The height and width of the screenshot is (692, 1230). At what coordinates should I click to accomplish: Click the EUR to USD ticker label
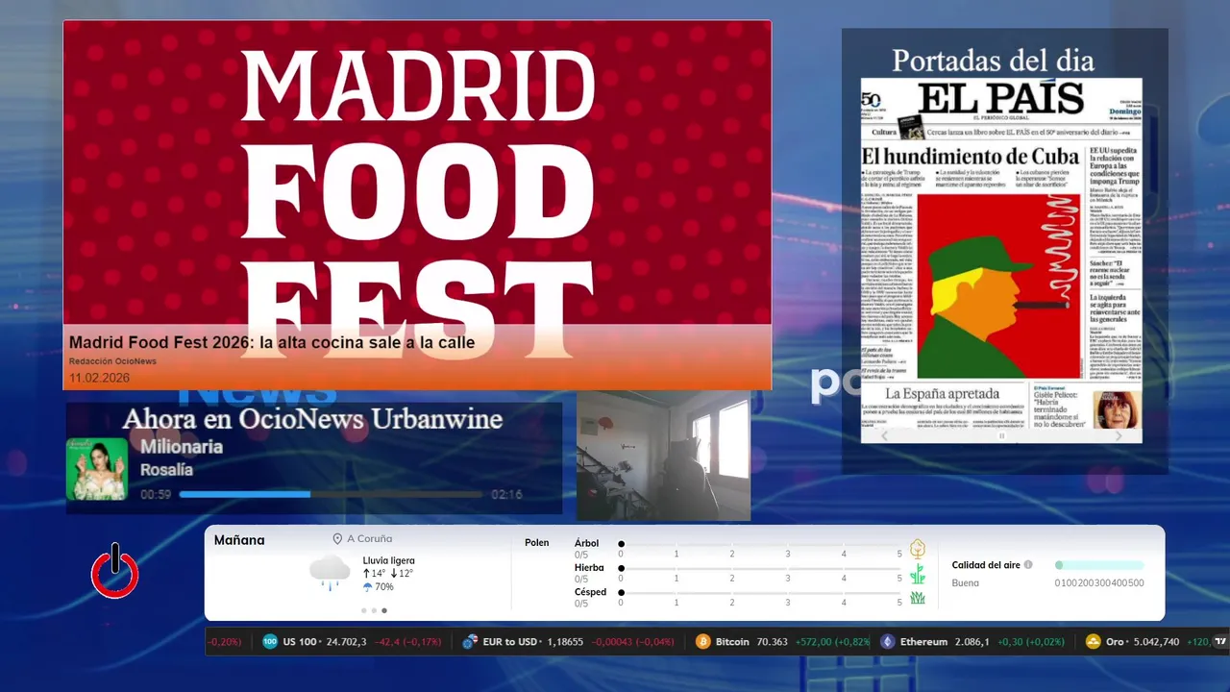(x=510, y=641)
